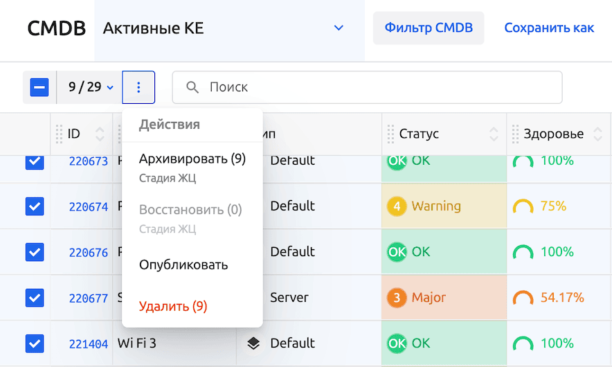The width and height of the screenshot is (612, 367).
Task: Click the drag handle of Здоровье column
Action: click(515, 134)
